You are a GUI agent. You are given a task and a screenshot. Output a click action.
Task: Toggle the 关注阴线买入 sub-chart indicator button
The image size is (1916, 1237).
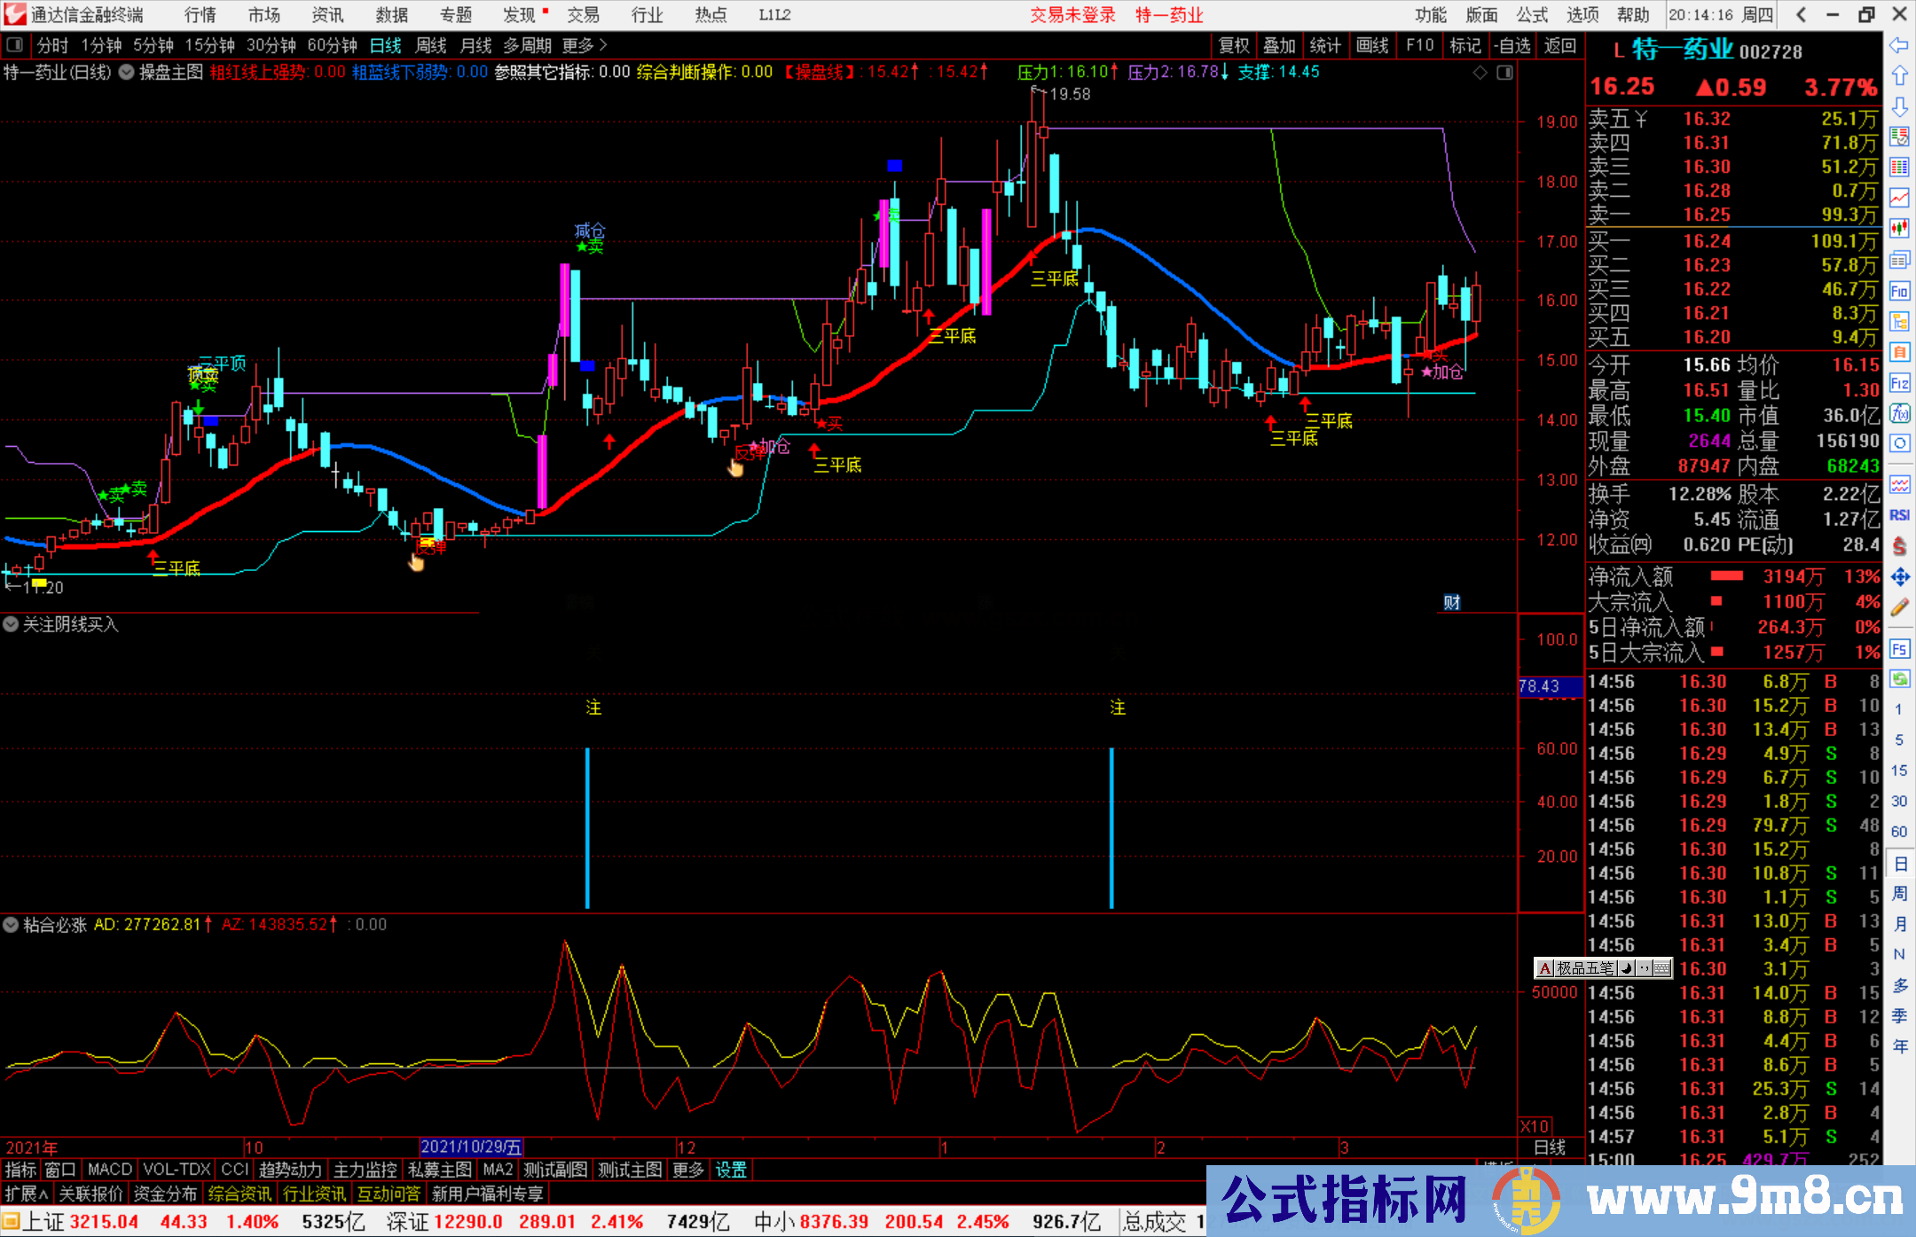click(11, 625)
